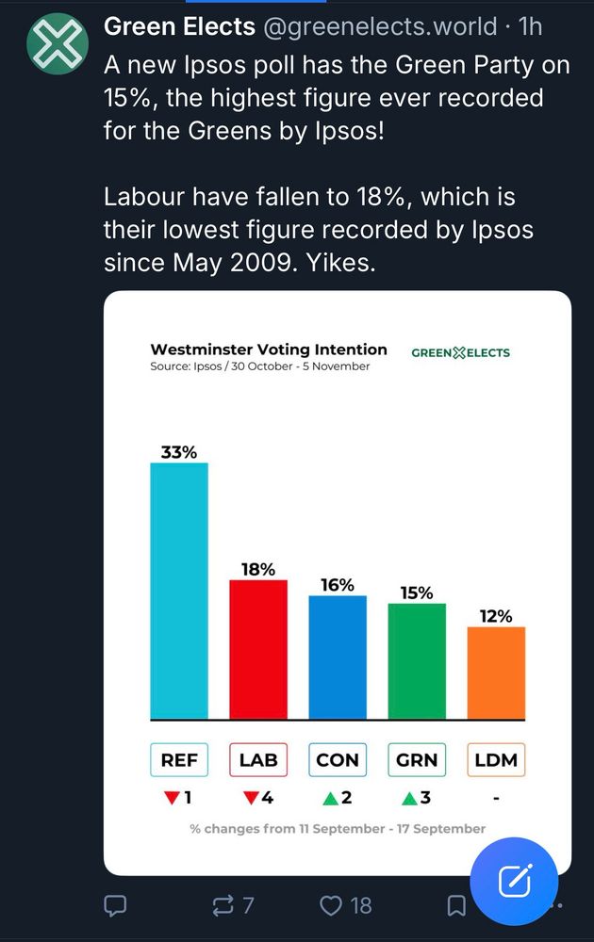Open the Green Elects profile avatar
Viewport: 594px width, 942px height.
click(58, 46)
